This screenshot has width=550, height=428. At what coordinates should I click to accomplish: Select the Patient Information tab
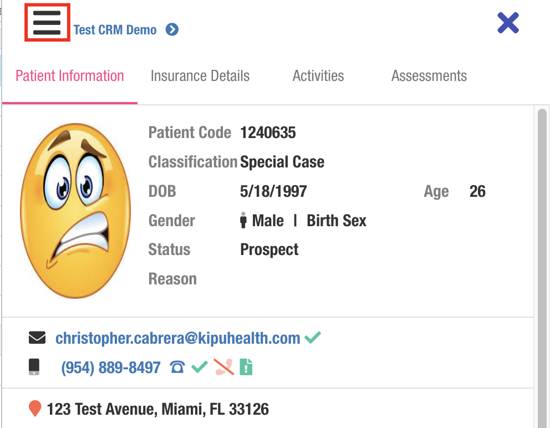pyautogui.click(x=70, y=76)
